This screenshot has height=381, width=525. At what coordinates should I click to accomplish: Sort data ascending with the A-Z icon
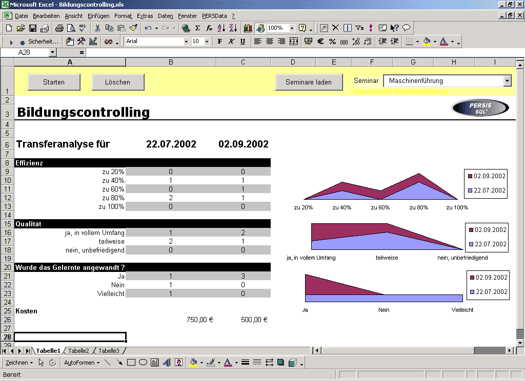pyautogui.click(x=220, y=28)
